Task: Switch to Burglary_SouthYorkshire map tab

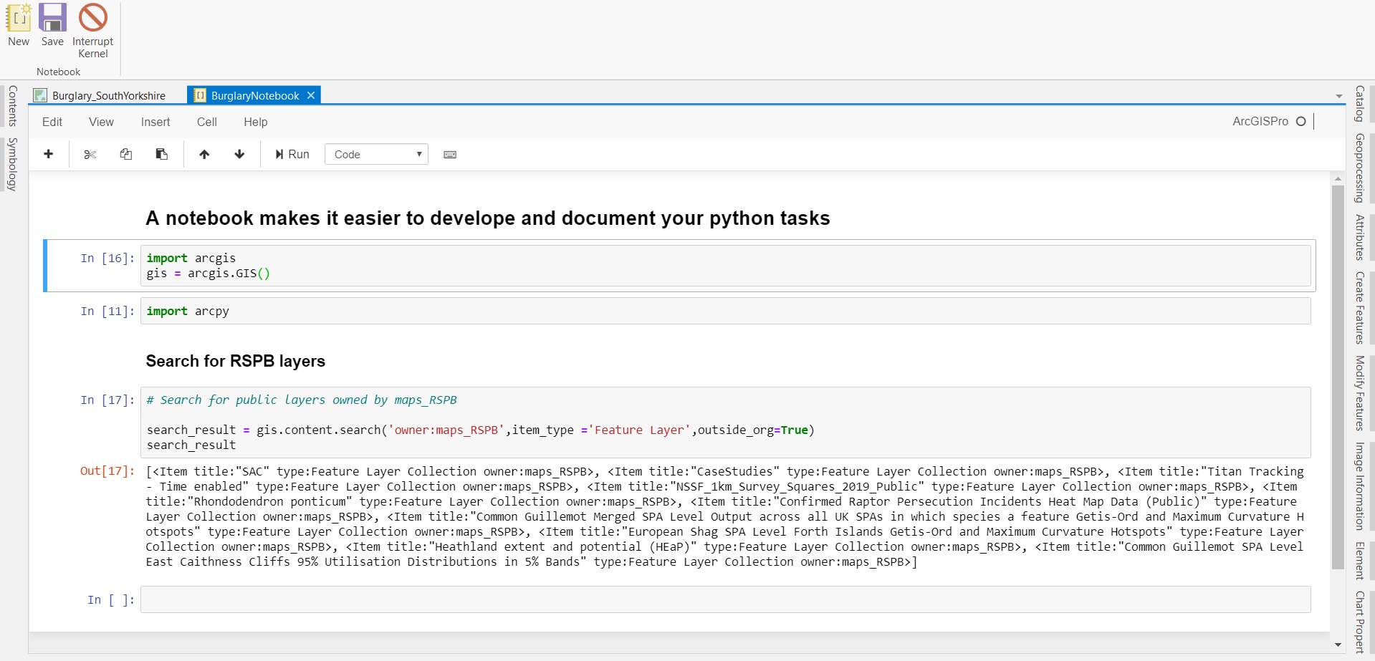Action: pos(100,95)
